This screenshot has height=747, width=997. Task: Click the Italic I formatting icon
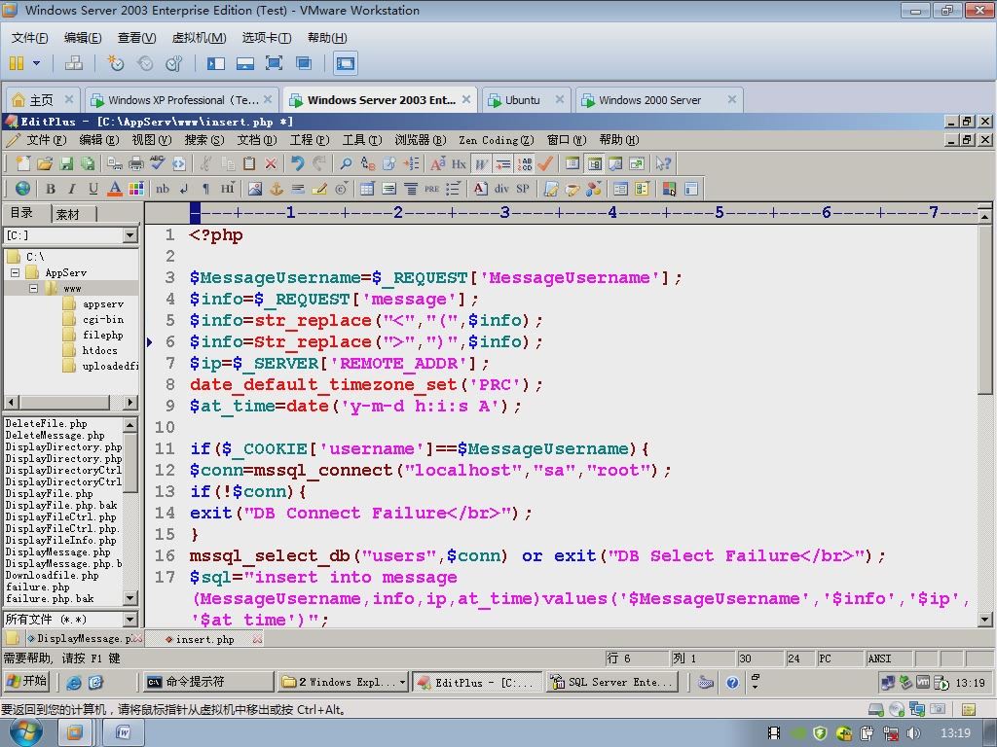tap(72, 189)
